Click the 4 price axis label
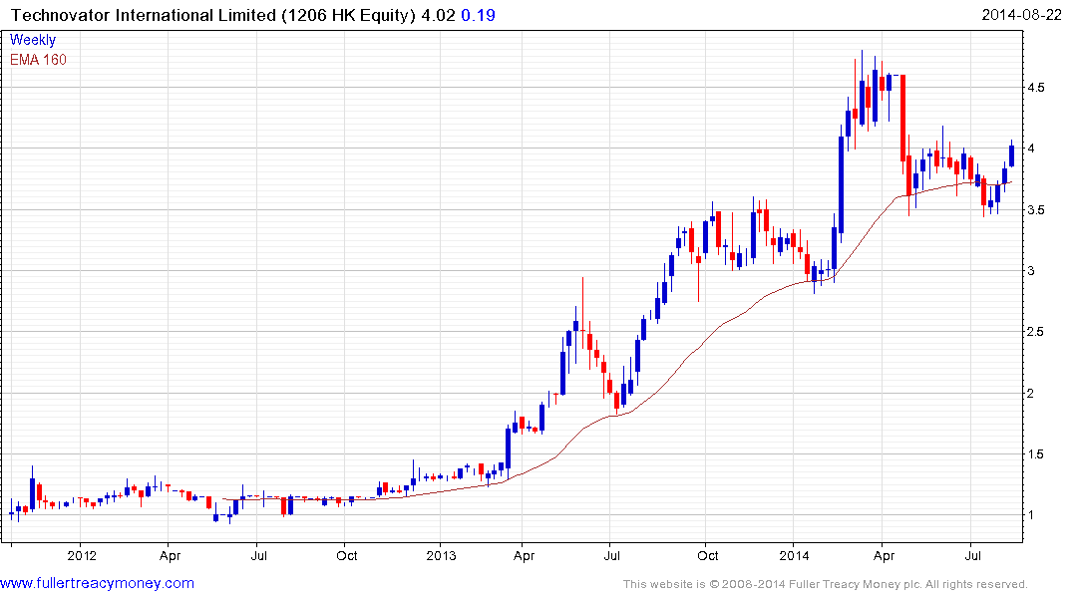 pyautogui.click(x=1030, y=149)
